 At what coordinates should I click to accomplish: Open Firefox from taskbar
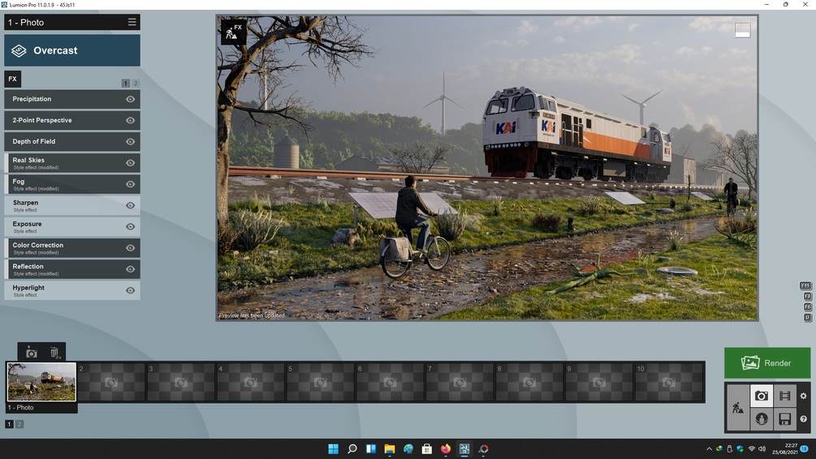click(446, 448)
